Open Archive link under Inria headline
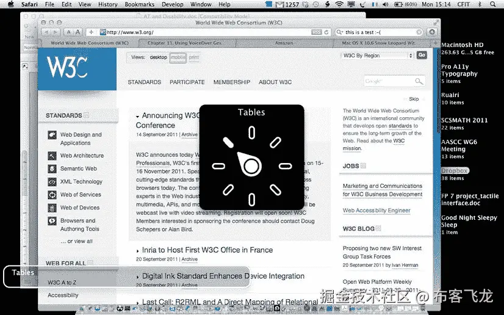This screenshot has height=315, width=504. tap(189, 259)
